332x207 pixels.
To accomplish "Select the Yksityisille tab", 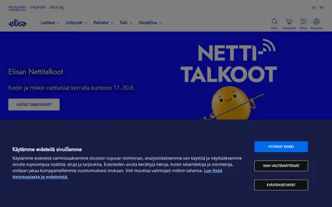I will (x=17, y=7).
